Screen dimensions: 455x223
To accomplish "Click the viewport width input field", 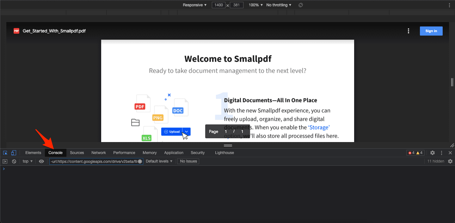I will click(219, 5).
